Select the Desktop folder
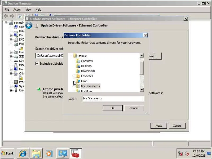The width and height of the screenshot is (212, 159). (86, 66)
